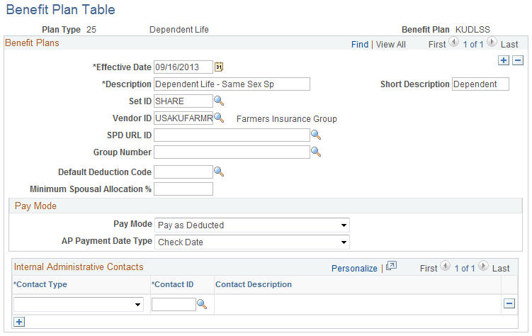Go to previous Benefit Plans row

pos(453,43)
